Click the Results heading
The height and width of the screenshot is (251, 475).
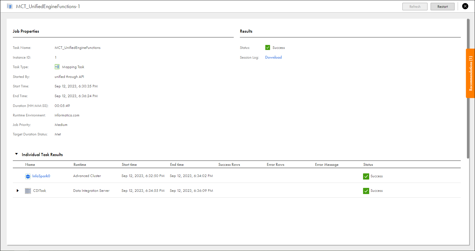tap(246, 31)
